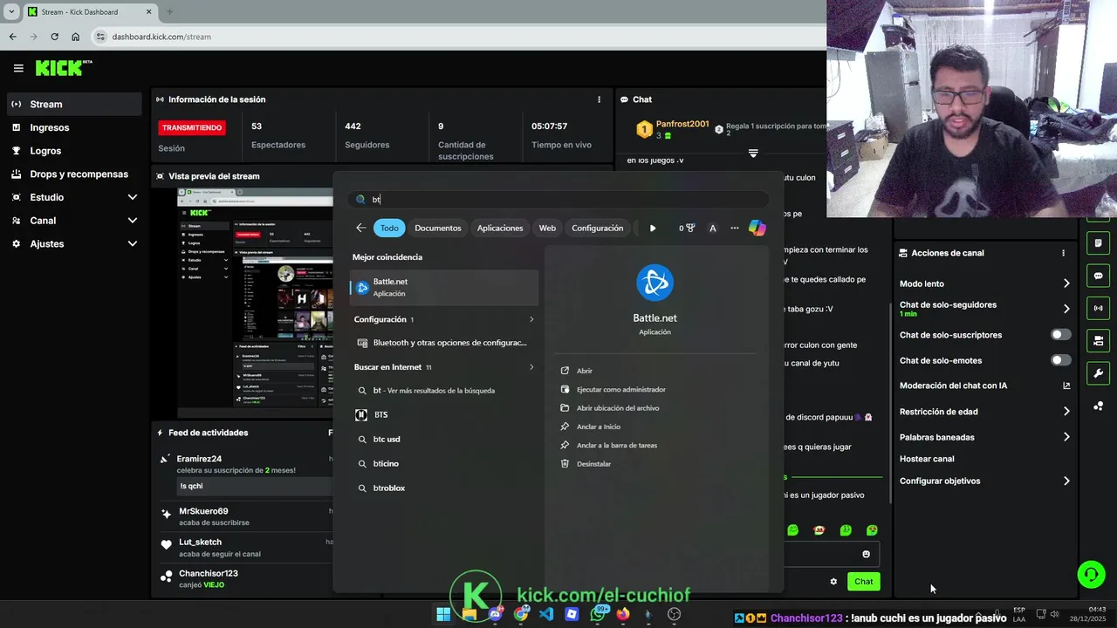Open the wrench tools widget in sidebar
1117x628 pixels.
(1098, 373)
